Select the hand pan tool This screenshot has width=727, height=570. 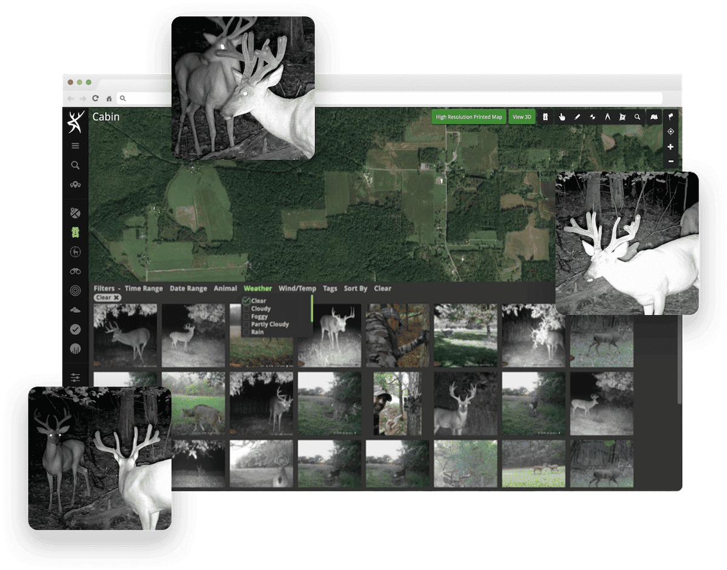coord(562,116)
